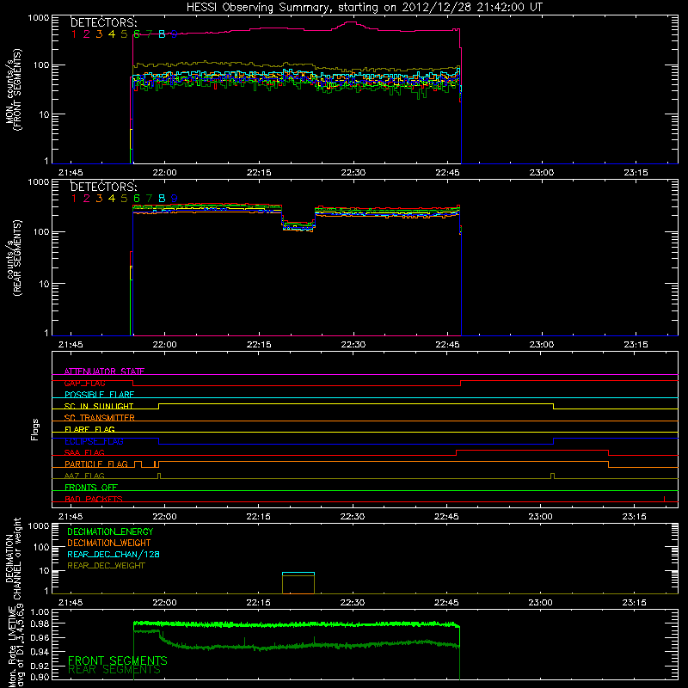This screenshot has width=688, height=688.
Task: Pick detector 4 in rear segments legend
Action: tap(112, 199)
